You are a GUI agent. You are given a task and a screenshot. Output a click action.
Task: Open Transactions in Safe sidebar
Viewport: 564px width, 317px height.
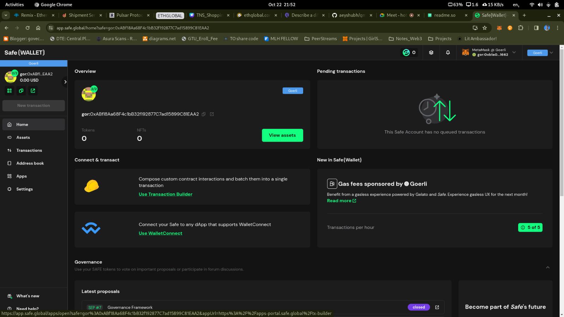click(33, 150)
